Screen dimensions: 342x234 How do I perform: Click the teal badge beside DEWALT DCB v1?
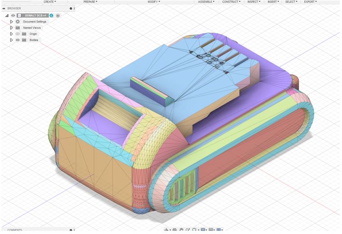coord(51,16)
